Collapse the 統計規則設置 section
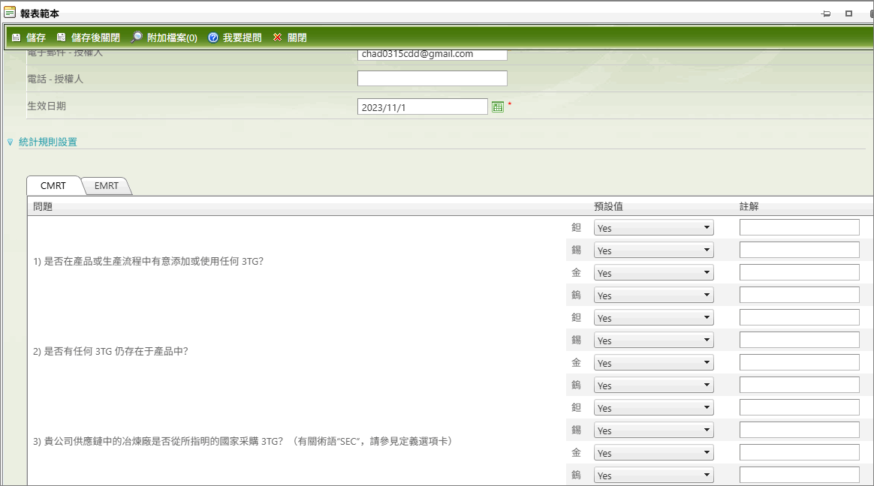 [x=11, y=142]
